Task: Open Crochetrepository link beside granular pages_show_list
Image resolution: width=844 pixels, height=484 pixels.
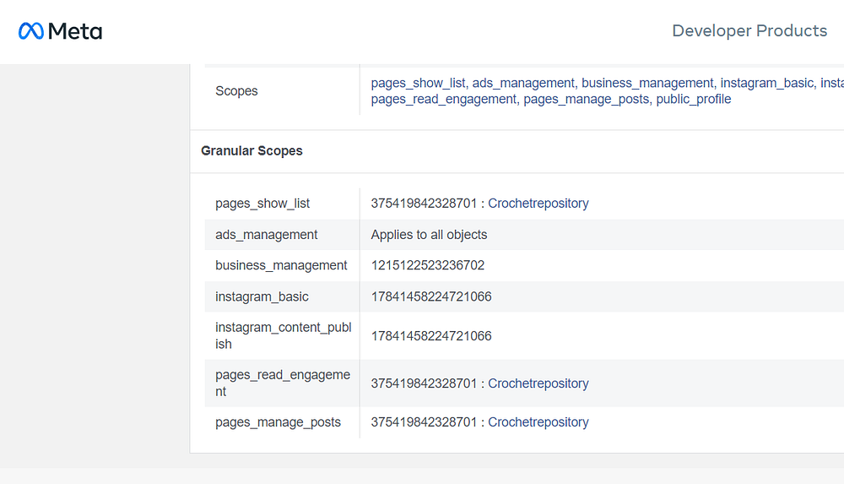Action: pos(538,204)
